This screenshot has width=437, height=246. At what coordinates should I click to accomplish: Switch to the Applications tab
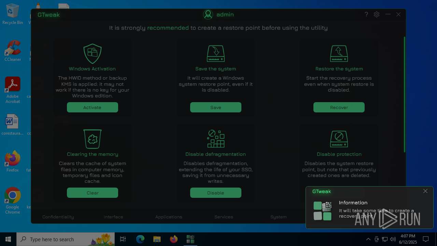pos(169,217)
